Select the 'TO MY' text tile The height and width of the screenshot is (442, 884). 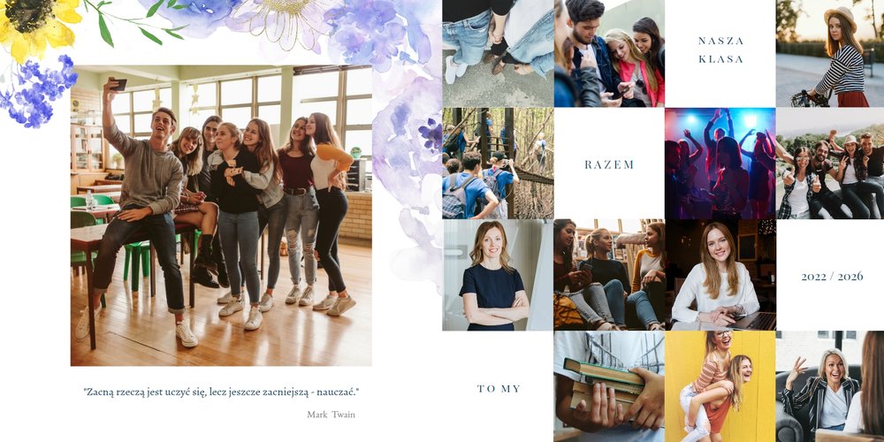pyautogui.click(x=499, y=388)
